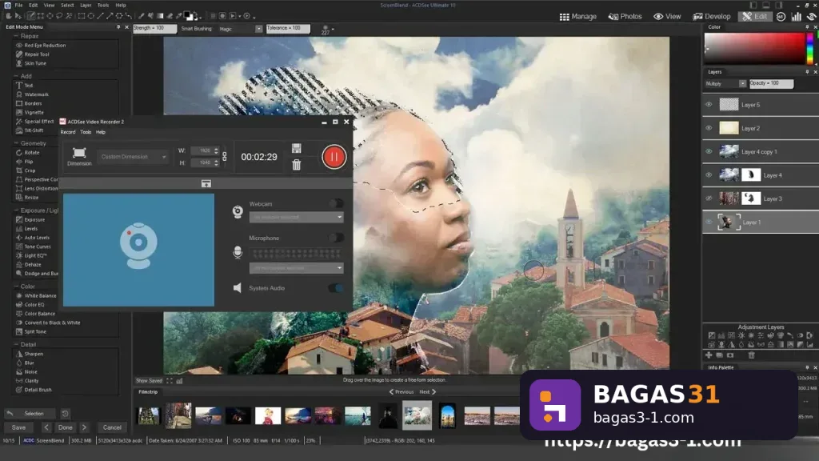The image size is (819, 461).
Task: Switch to View mode
Action: [668, 17]
